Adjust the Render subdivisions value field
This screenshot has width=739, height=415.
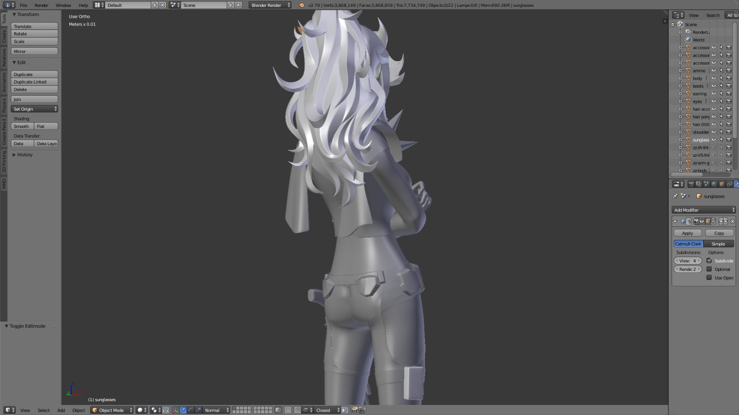[688, 269]
